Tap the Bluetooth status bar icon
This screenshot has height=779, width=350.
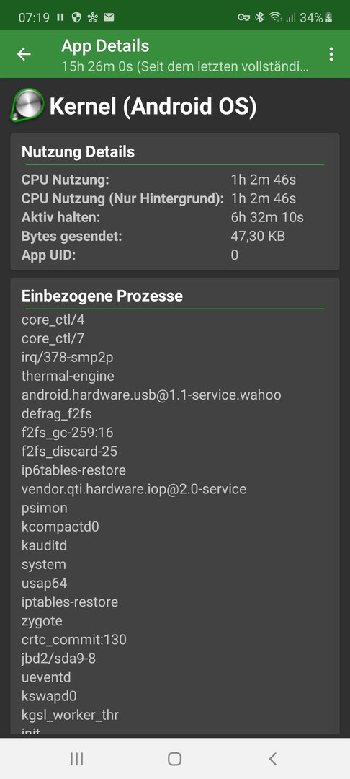pos(259,18)
